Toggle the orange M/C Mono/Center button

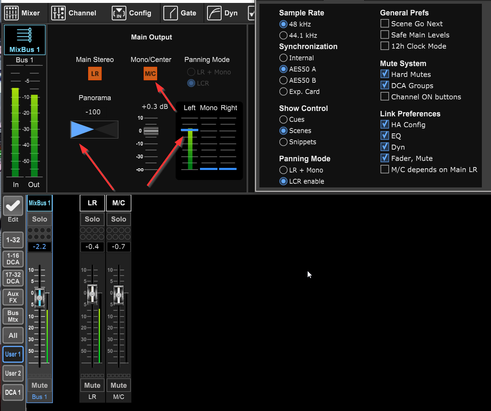(151, 74)
